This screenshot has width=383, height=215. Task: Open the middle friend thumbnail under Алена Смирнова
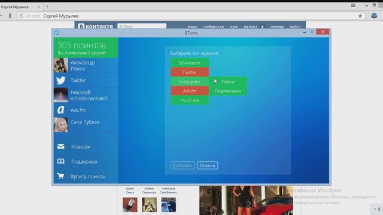149,204
